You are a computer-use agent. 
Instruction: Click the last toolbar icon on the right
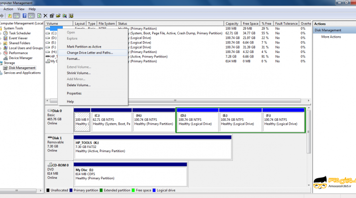tap(71, 16)
